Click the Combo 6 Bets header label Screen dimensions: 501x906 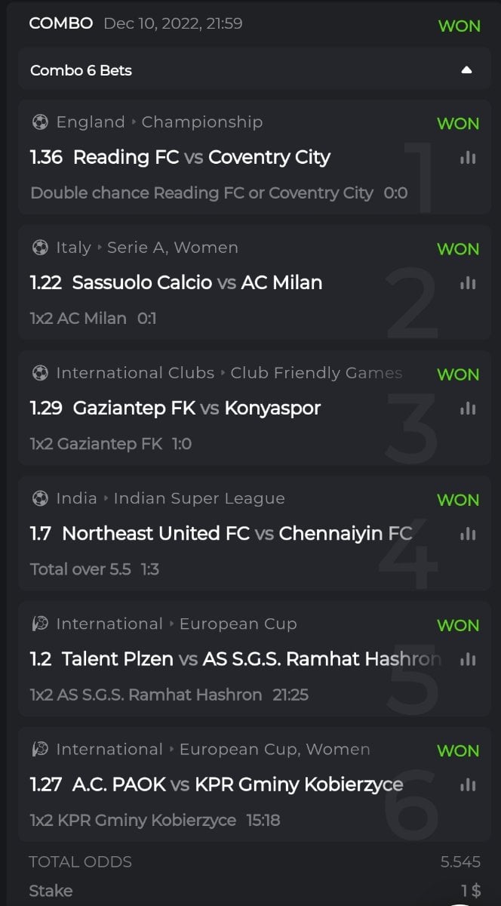click(81, 70)
